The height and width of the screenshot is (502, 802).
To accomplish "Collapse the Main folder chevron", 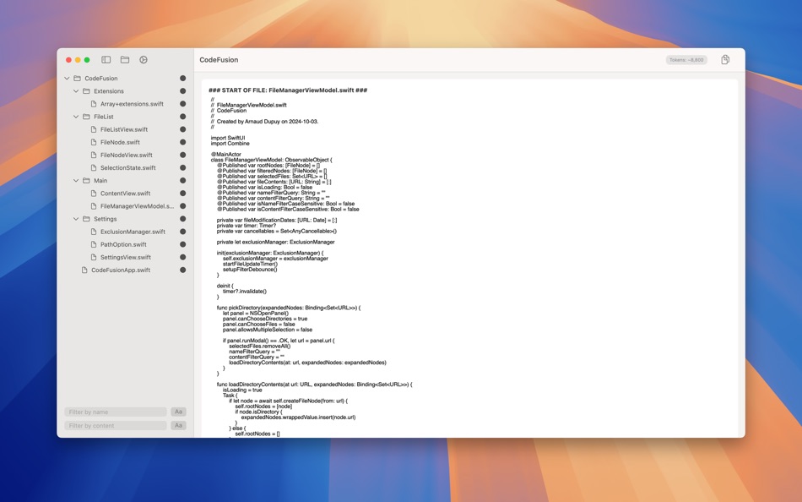I will [76, 181].
